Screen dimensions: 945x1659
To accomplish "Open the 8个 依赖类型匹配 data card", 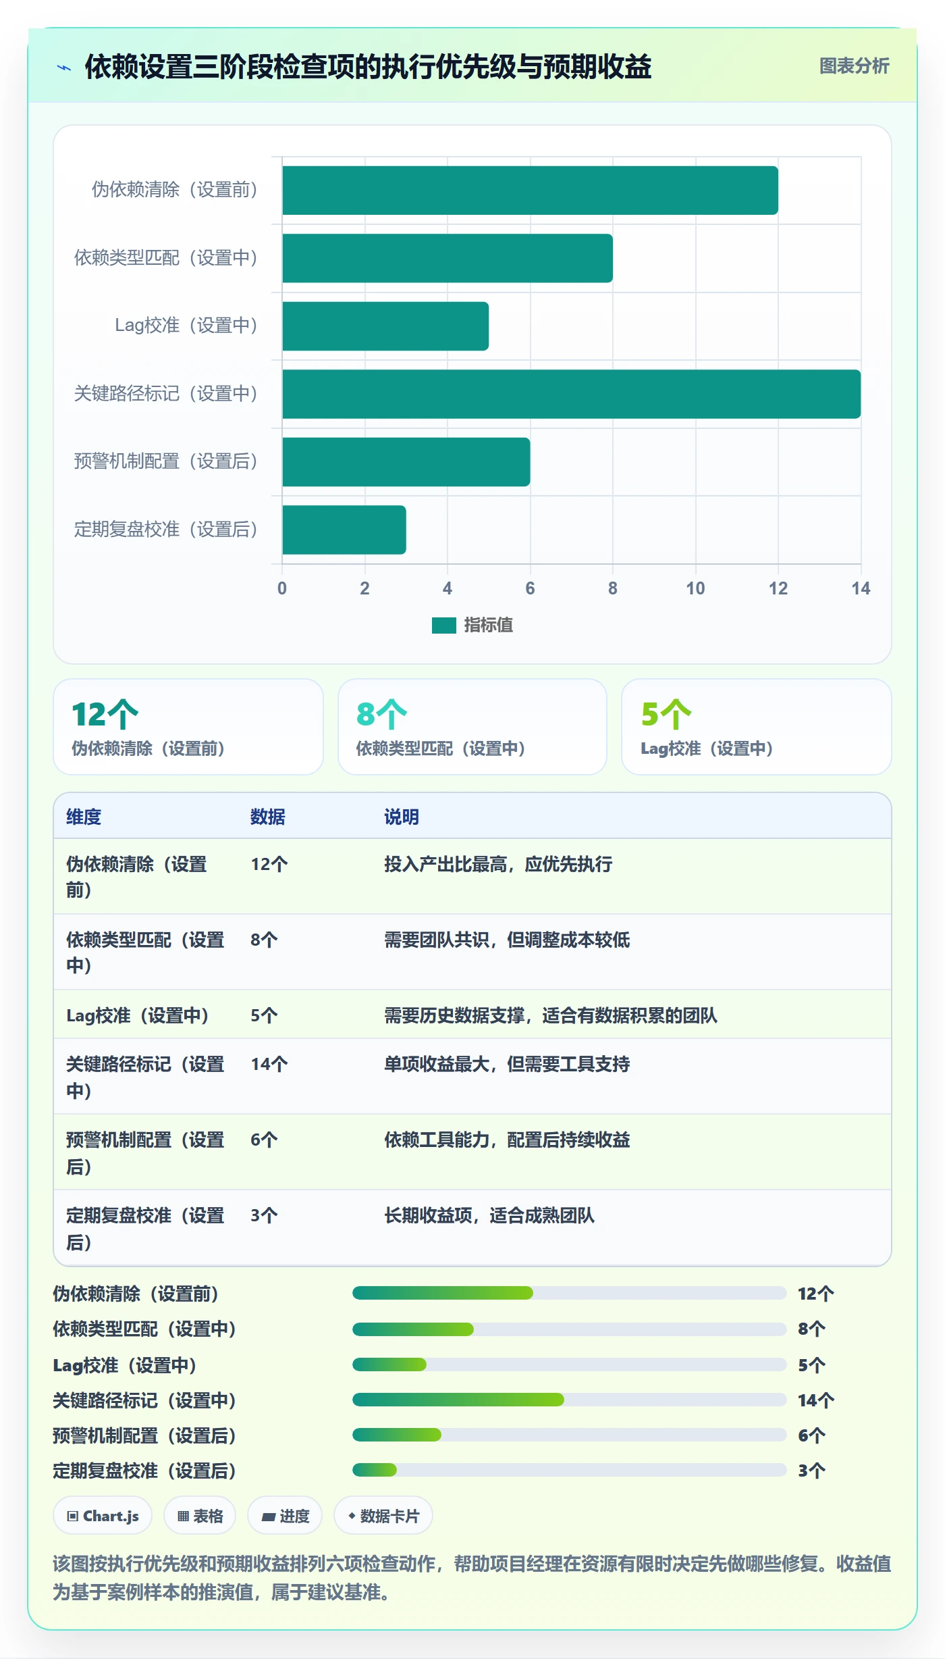I will [x=473, y=727].
